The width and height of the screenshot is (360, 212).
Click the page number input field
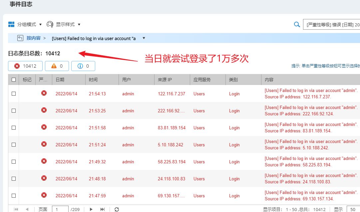coord(60,209)
